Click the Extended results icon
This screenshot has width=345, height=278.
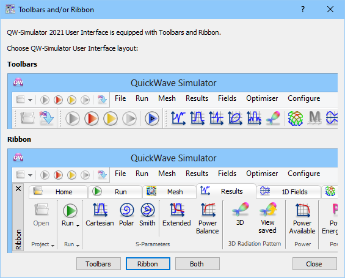[x=177, y=210]
